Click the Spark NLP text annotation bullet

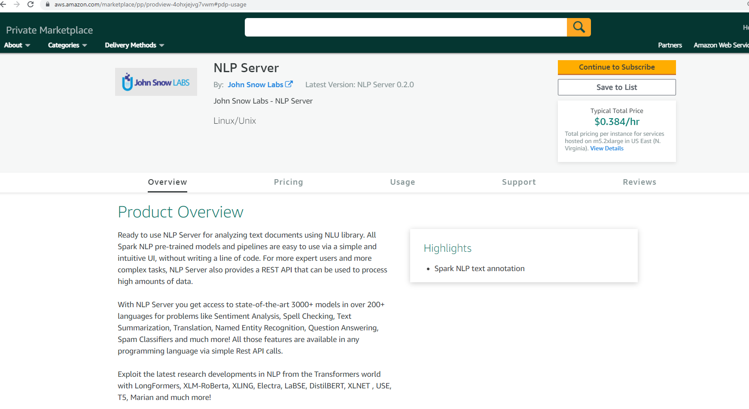479,269
